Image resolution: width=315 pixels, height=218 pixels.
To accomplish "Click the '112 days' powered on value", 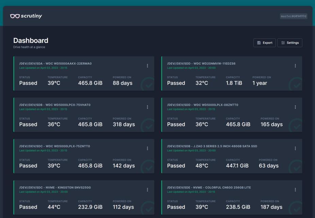I will coord(123,207).
